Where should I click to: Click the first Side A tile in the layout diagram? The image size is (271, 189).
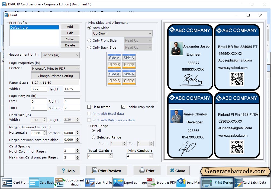(x=114, y=58)
